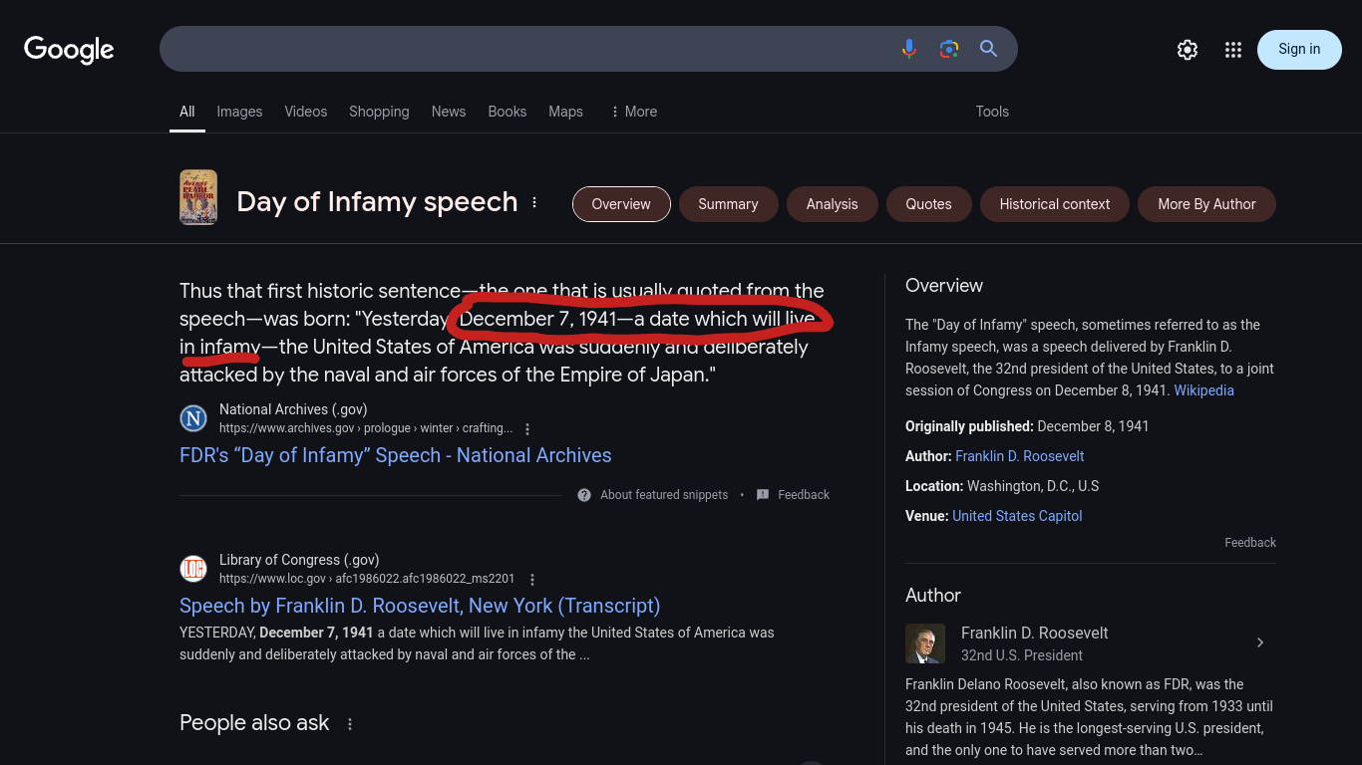1362x765 pixels.
Task: Open Speech by Franklin D. Roosevelt transcript link
Action: pyautogui.click(x=420, y=606)
